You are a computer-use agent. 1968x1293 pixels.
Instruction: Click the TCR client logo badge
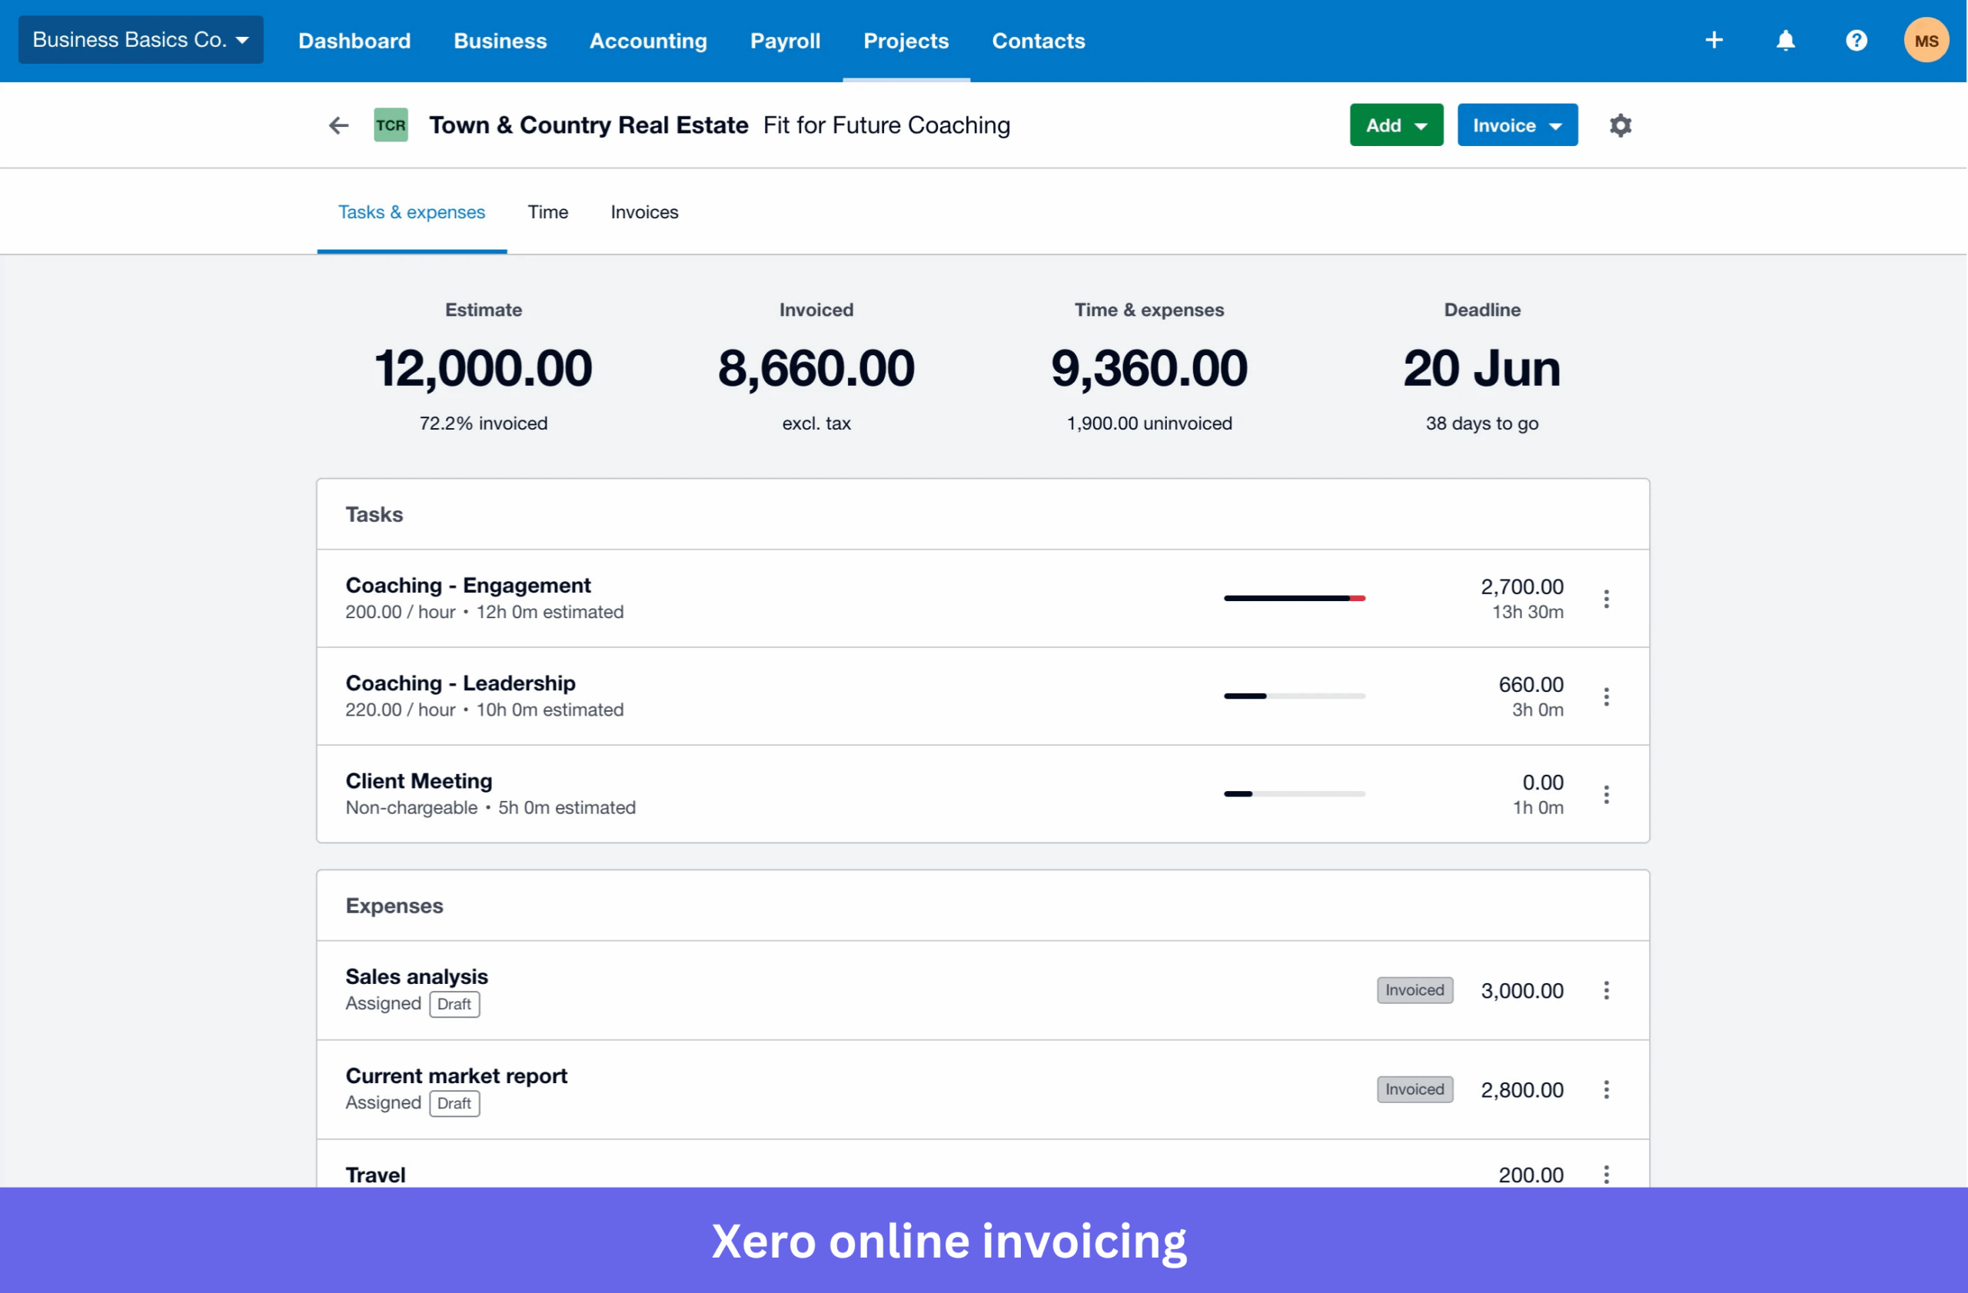point(391,125)
